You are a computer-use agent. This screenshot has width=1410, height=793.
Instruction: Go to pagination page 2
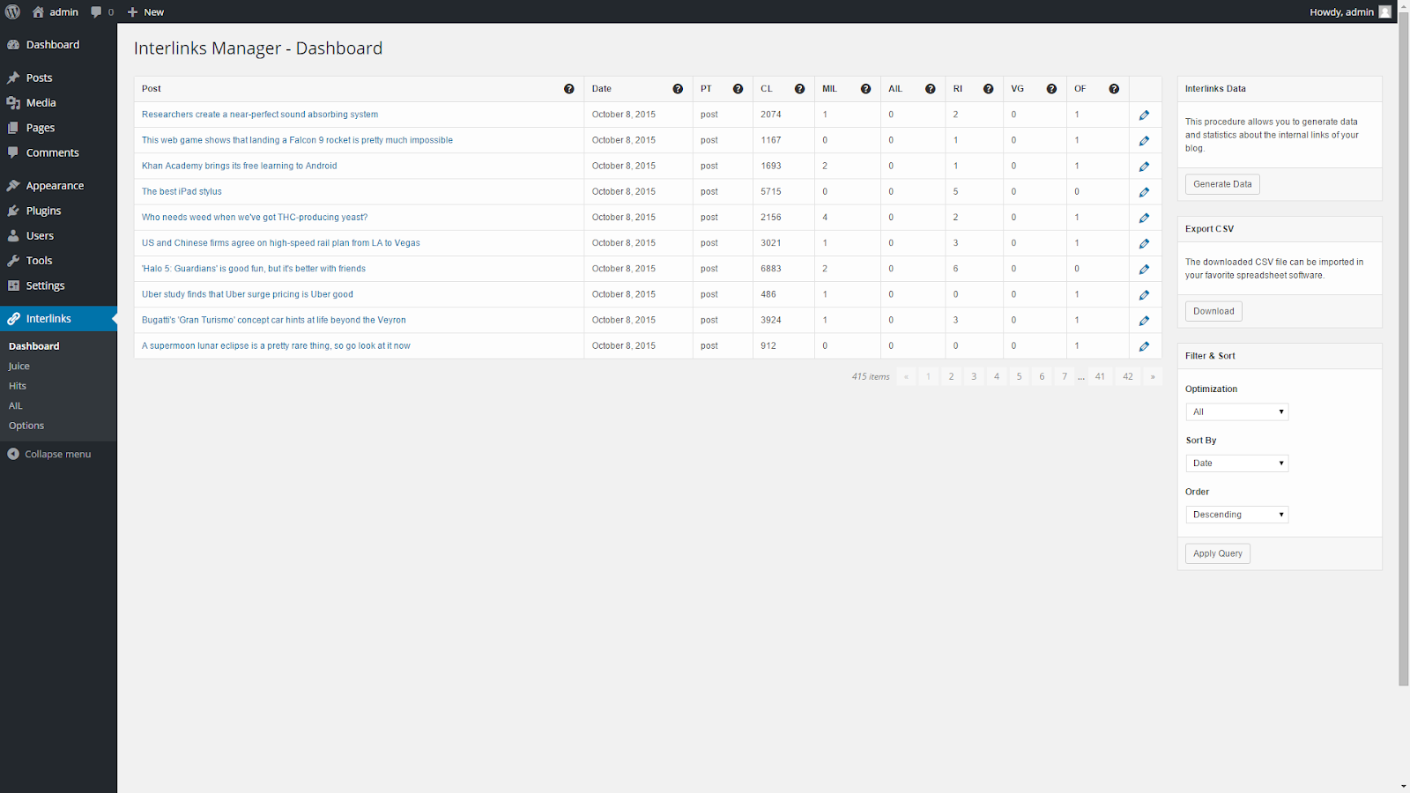click(x=951, y=376)
